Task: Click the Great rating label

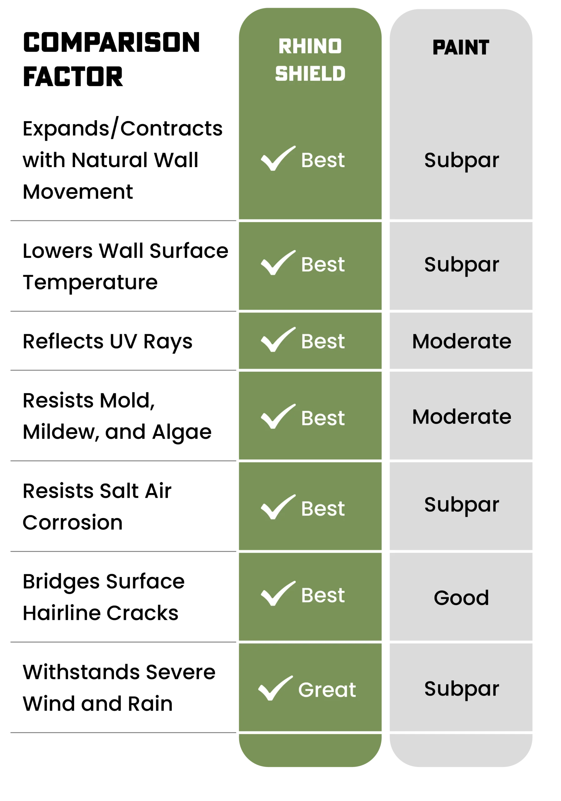Action: coord(327,690)
